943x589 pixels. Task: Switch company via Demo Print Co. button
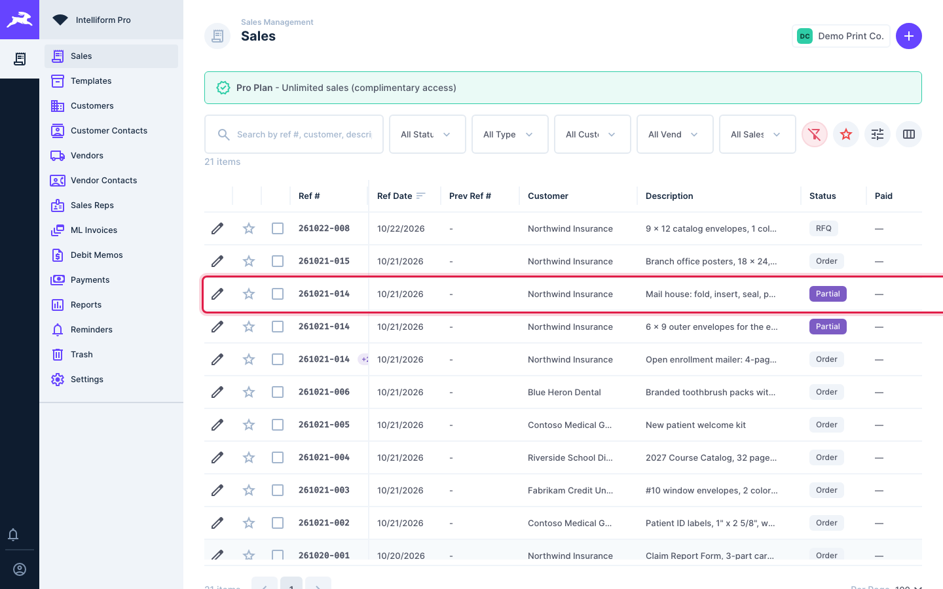click(x=841, y=36)
